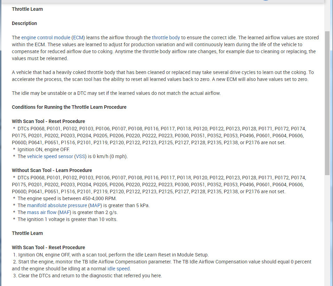
Task: Open the 'idle speed' link
Action: [x=118, y=269]
